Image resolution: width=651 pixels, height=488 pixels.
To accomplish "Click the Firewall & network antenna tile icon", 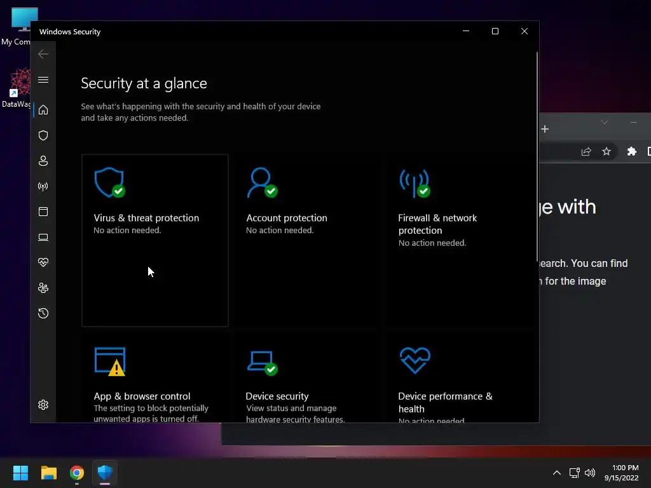I will click(x=415, y=183).
